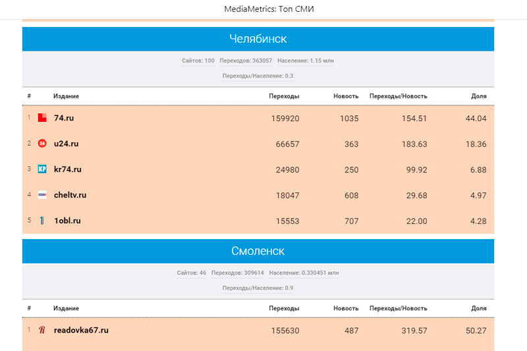The image size is (527, 351).
Task: Click Смоленск 'Население: 0.330451 млн' statistic
Action: click(x=304, y=273)
